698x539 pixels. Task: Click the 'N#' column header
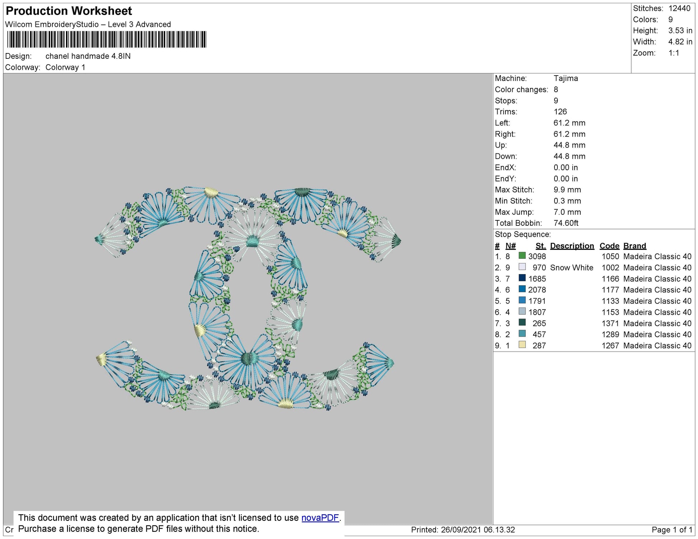(510, 246)
